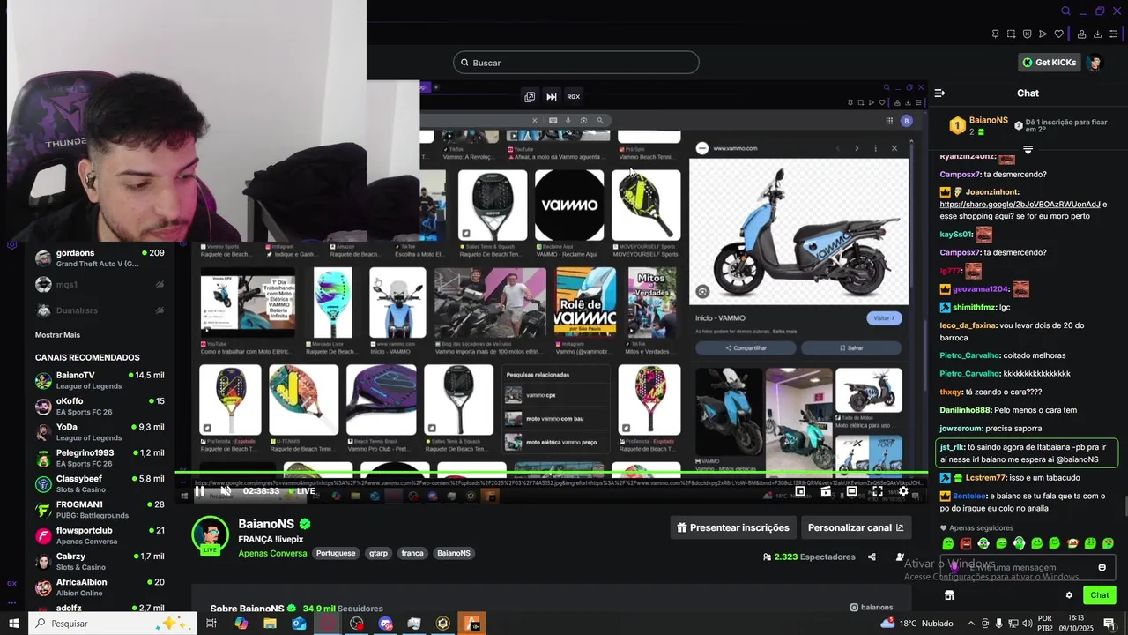Open gordaons channel in sidebar
The image size is (1128, 635).
click(100, 258)
